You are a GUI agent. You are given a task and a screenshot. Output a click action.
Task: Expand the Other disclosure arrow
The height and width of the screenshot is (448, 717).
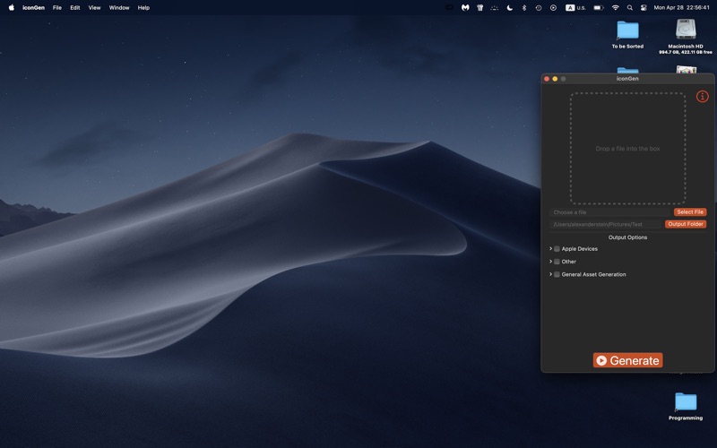[x=550, y=262]
